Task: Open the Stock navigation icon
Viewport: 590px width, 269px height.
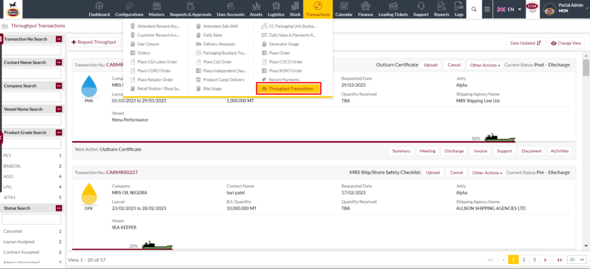Action: pyautogui.click(x=295, y=6)
